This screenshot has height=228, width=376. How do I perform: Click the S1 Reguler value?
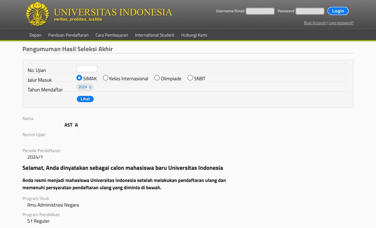coord(38,221)
